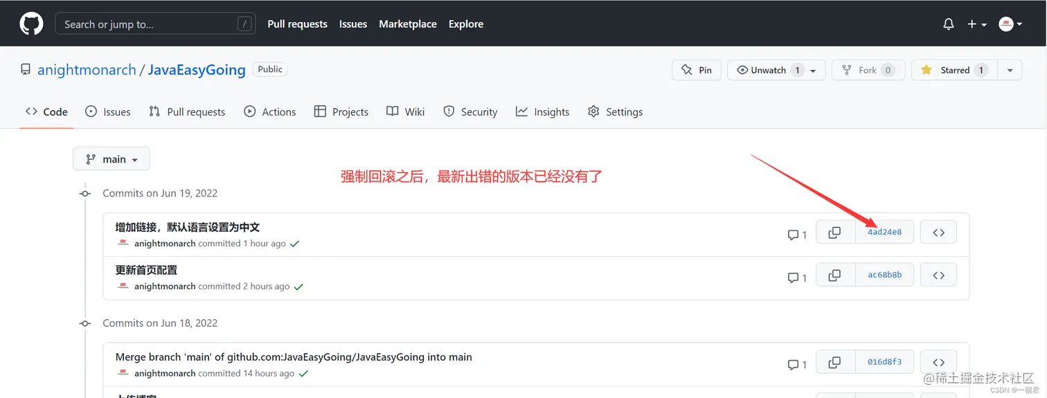The height and width of the screenshot is (398, 1047).
Task: Click the 'Commits on Jun 19, 2022' heading
Action: (x=160, y=193)
